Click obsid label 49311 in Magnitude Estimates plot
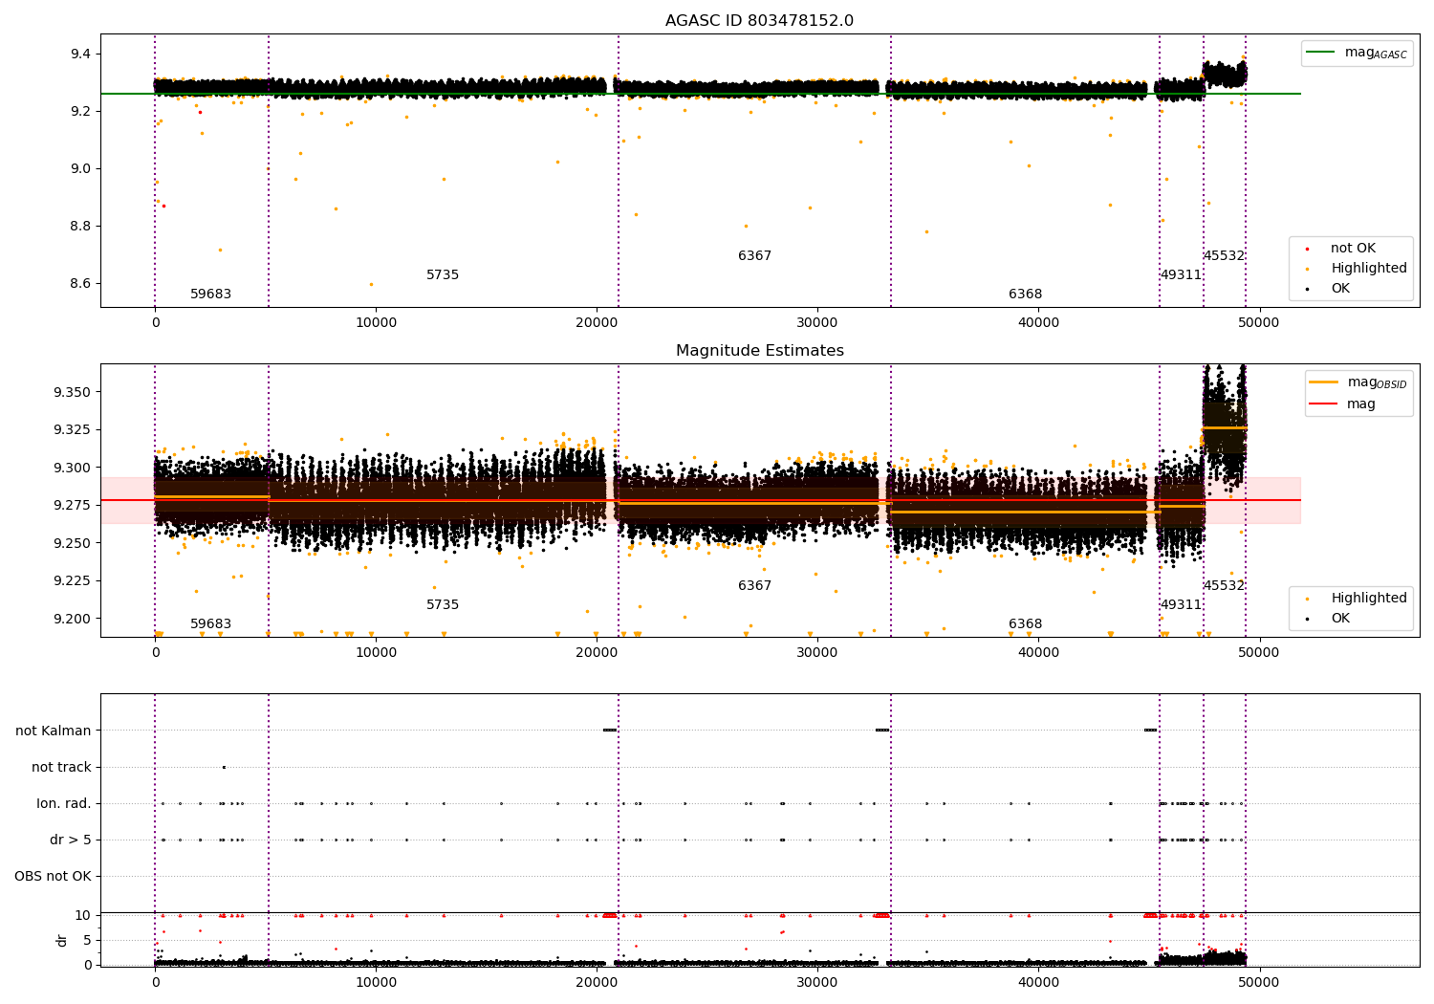This screenshot has height=1004, width=1434. (1181, 605)
